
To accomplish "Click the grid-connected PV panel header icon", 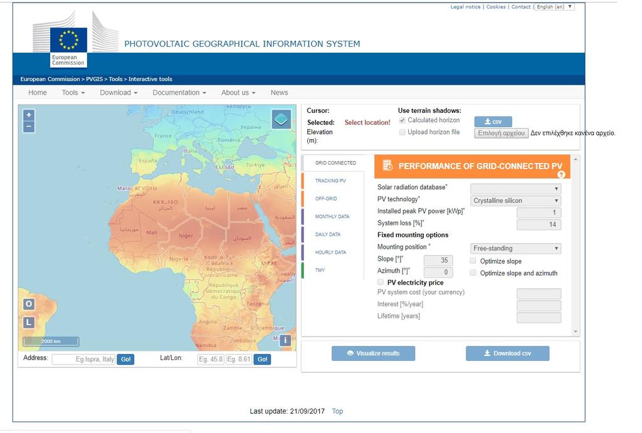I will tap(387, 165).
